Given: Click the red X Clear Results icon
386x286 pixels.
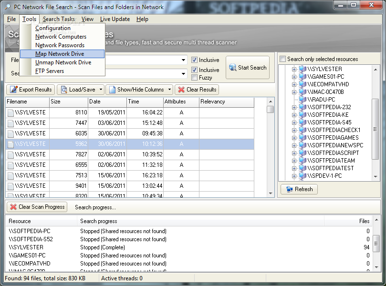Looking at the screenshot, I should pyautogui.click(x=181, y=90).
